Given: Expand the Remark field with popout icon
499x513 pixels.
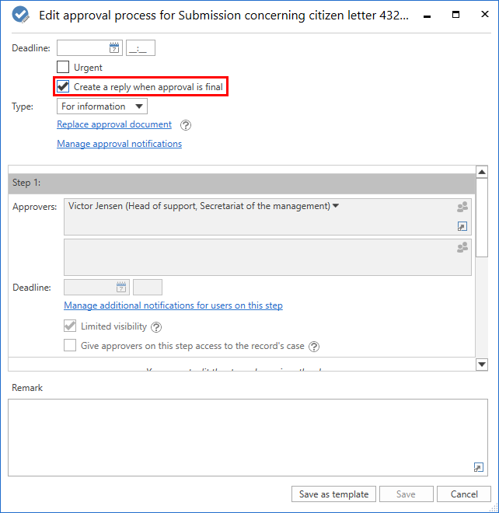Looking at the screenshot, I should tap(478, 467).
